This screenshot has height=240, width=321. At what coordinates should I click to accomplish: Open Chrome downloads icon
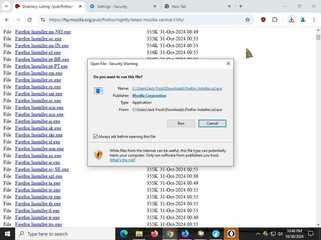tap(291, 20)
